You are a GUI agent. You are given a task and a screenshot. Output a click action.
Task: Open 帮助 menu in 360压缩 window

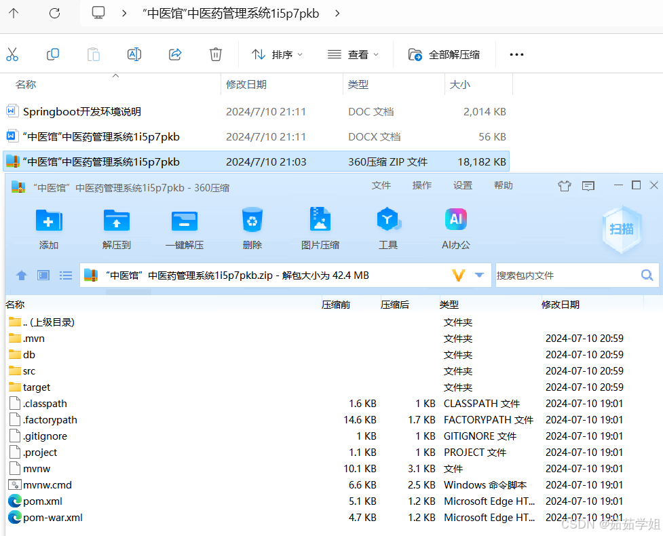pyautogui.click(x=503, y=186)
